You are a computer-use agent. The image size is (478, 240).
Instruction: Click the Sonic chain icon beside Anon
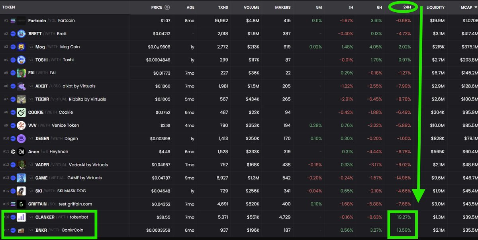[13, 152]
